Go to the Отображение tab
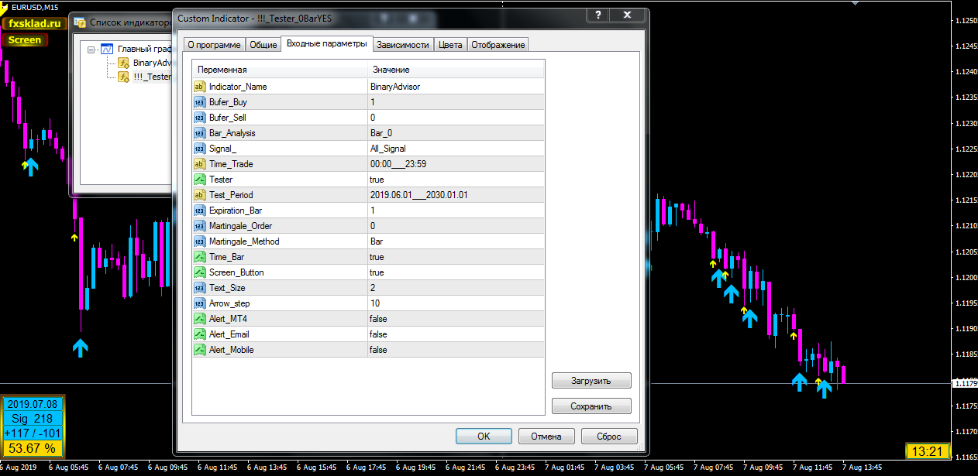Screen dimensions: 978x476 click(498, 45)
